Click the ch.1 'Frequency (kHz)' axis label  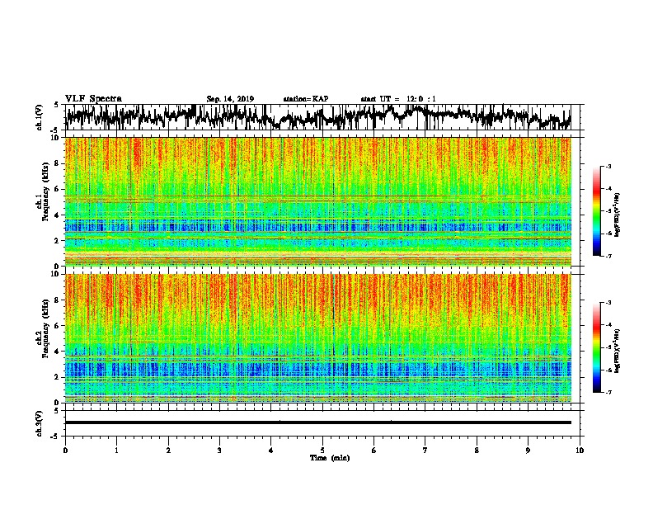tap(45, 192)
